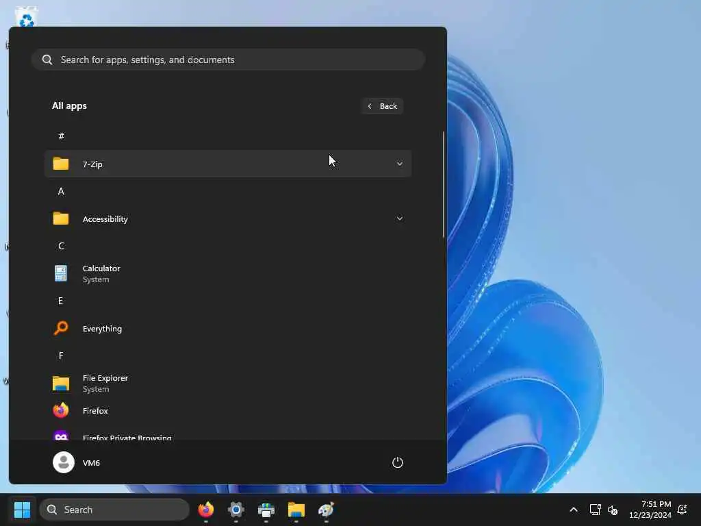Open Firefox Private Browsing icon
701x526 pixels.
pyautogui.click(x=61, y=435)
